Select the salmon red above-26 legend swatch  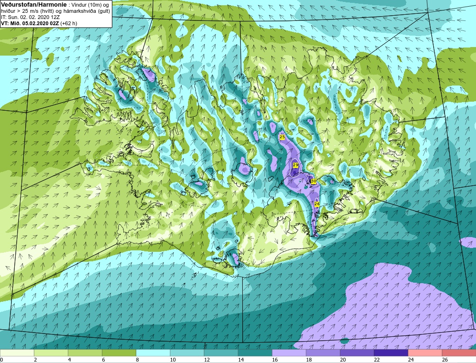pyautogui.click(x=459, y=353)
